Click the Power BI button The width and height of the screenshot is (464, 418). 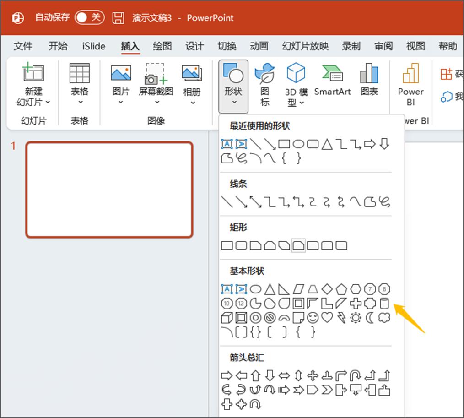click(x=410, y=85)
